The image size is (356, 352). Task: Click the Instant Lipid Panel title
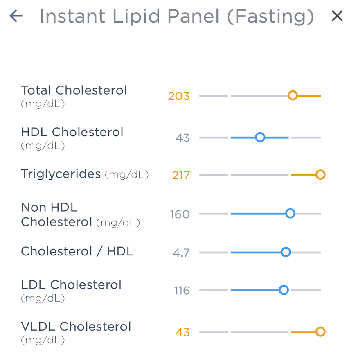177,16
